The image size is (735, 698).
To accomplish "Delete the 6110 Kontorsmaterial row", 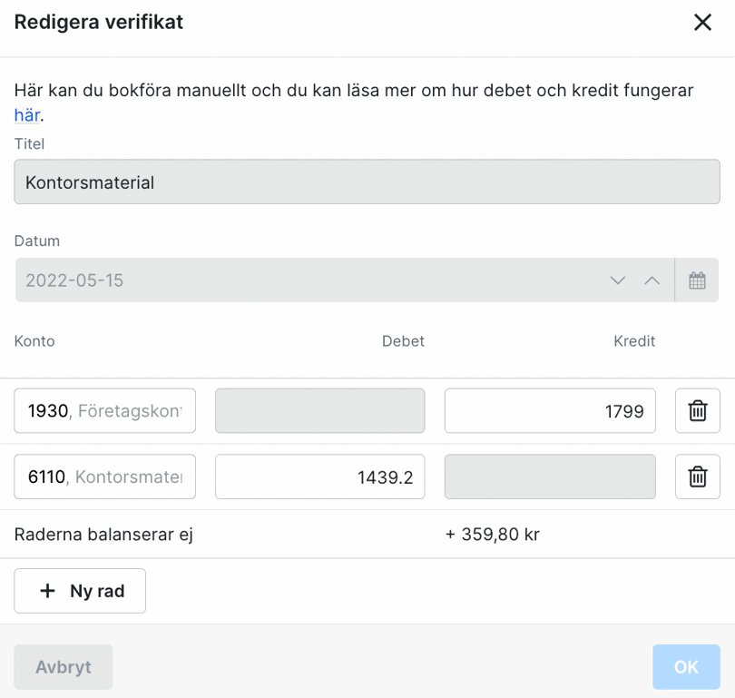I will click(697, 477).
